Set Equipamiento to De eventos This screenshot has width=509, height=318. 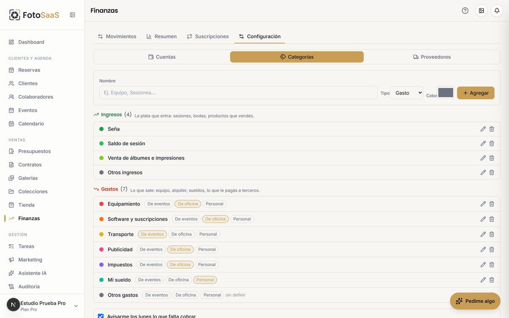tap(159, 204)
